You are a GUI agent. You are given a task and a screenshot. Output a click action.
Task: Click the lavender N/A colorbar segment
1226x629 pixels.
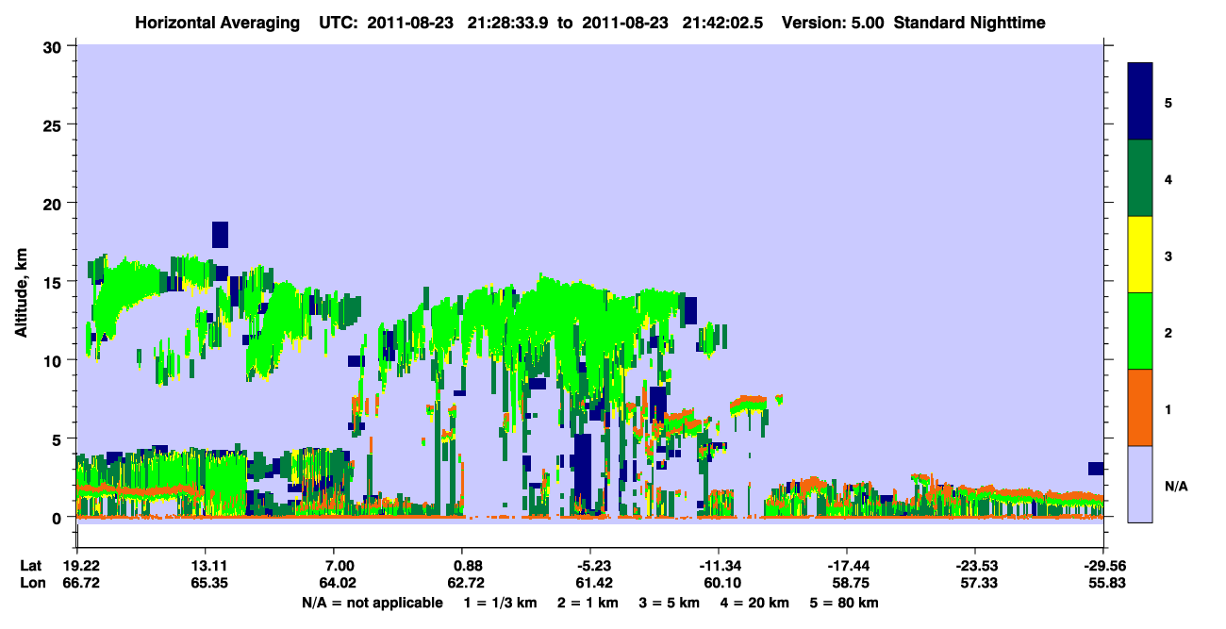pos(1140,484)
